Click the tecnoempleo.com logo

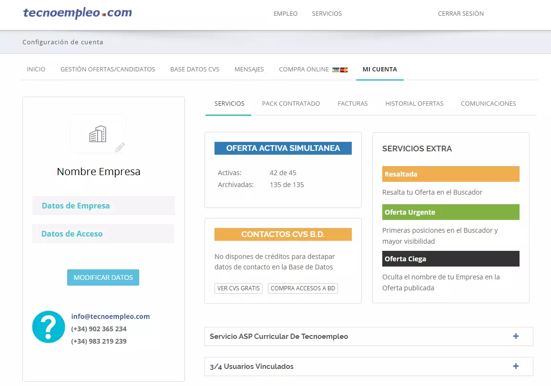77,13
